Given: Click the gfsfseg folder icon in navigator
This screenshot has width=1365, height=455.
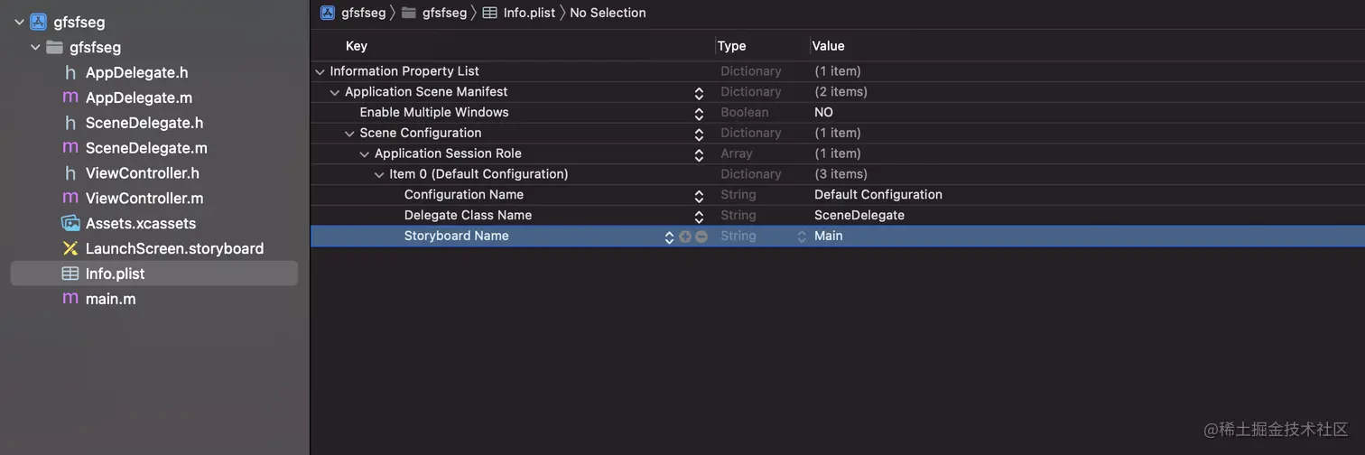Looking at the screenshot, I should tap(55, 47).
